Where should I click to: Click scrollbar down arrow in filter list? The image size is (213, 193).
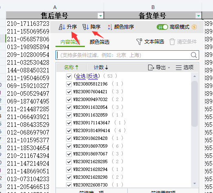[x=195, y=184]
